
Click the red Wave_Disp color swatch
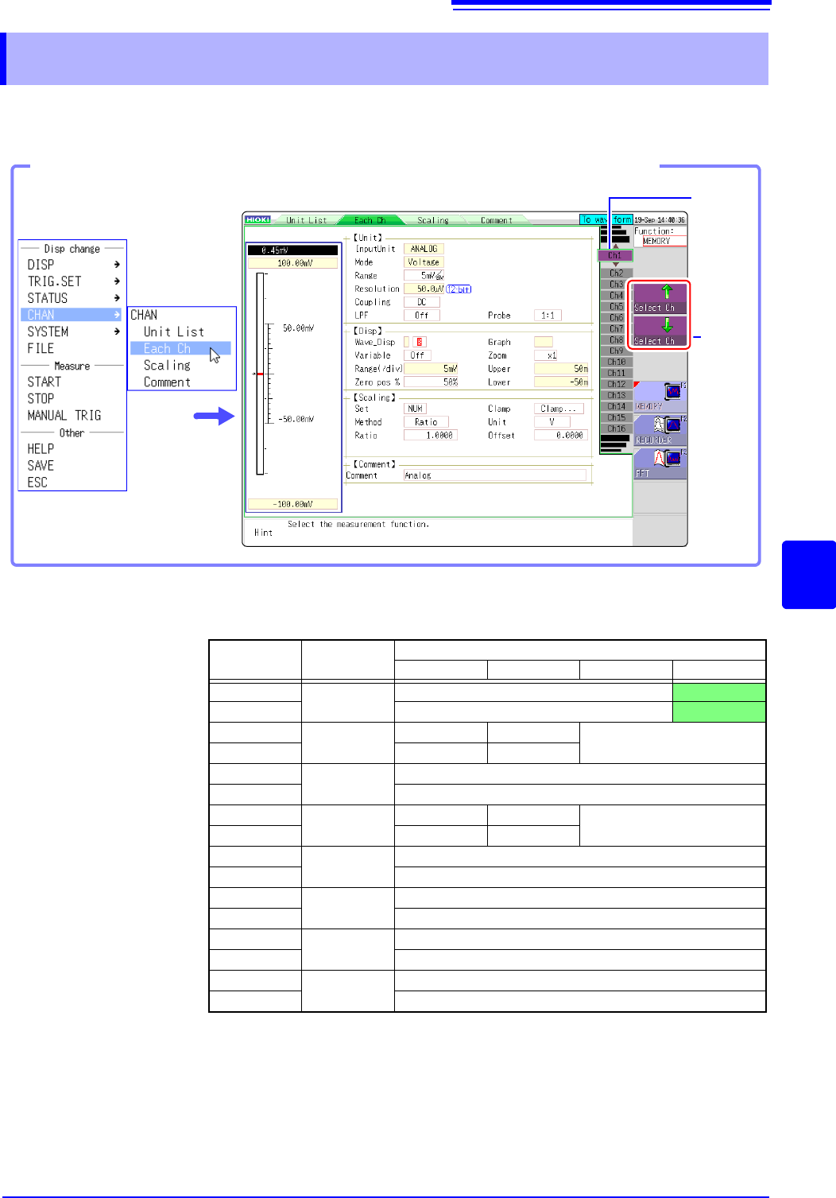[420, 342]
